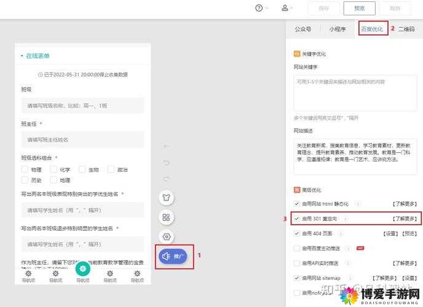Click the back arrow icon above undo
The height and width of the screenshot is (307, 423).
[x=167, y=146]
